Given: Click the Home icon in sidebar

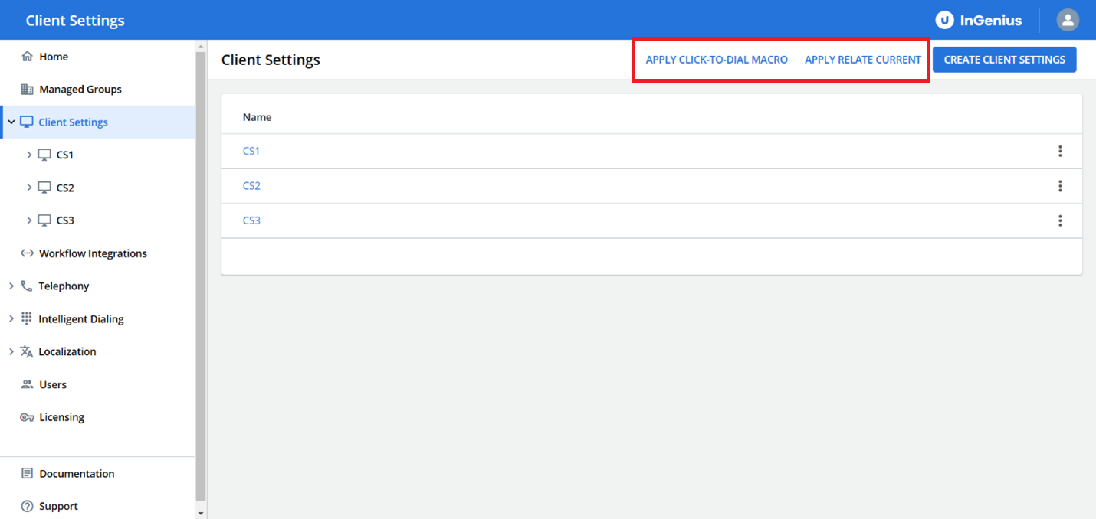Looking at the screenshot, I should coord(27,57).
